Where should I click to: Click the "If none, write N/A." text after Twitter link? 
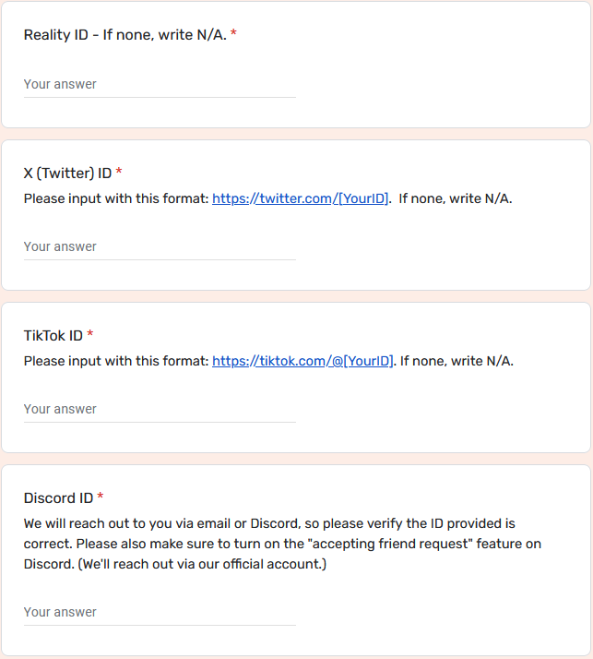456,198
